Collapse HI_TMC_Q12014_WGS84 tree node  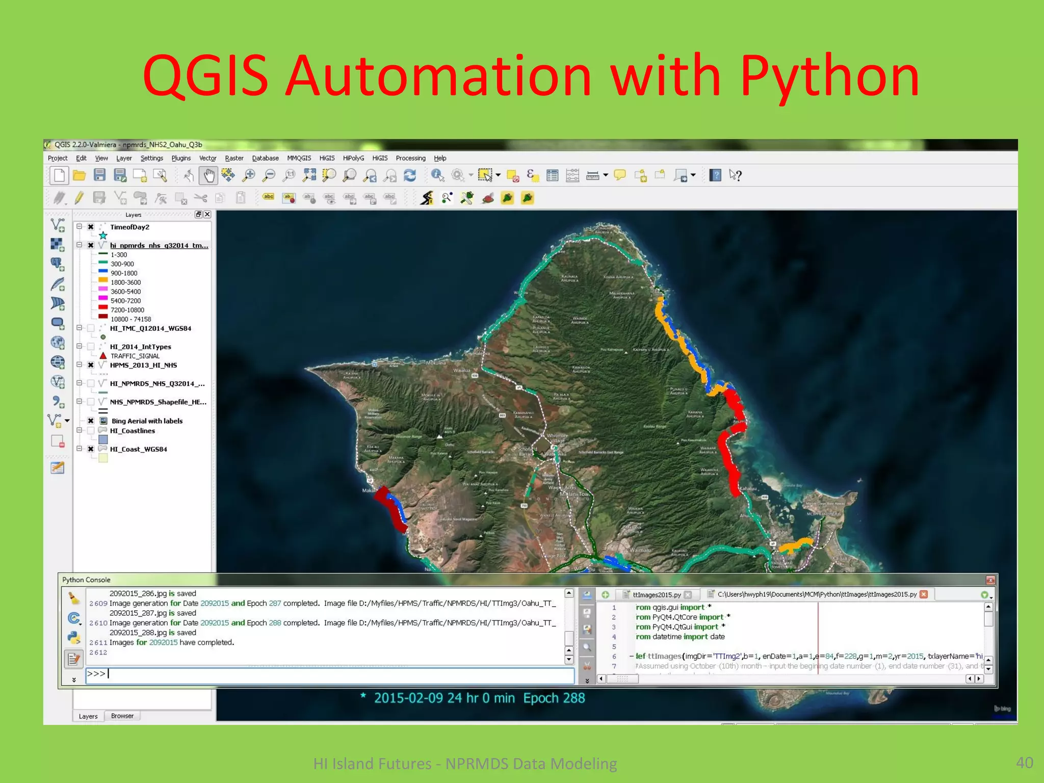79,328
